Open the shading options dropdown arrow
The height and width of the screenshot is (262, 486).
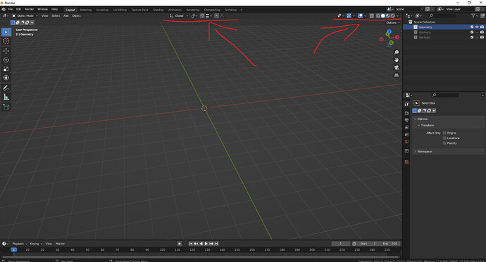[398, 15]
